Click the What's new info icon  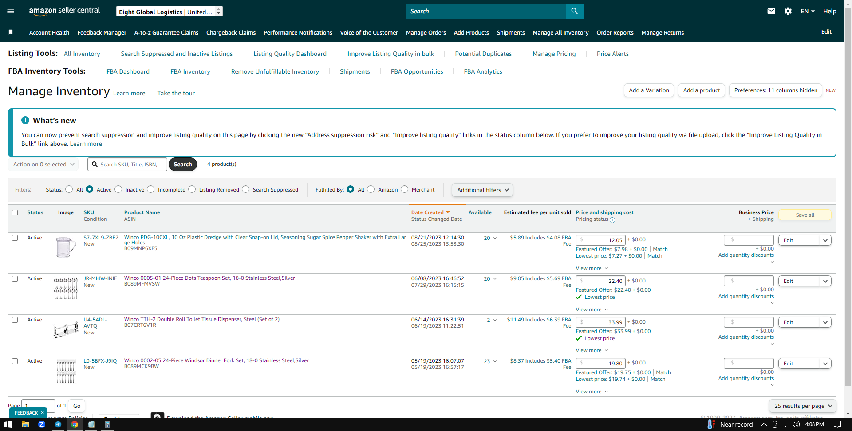click(x=25, y=120)
